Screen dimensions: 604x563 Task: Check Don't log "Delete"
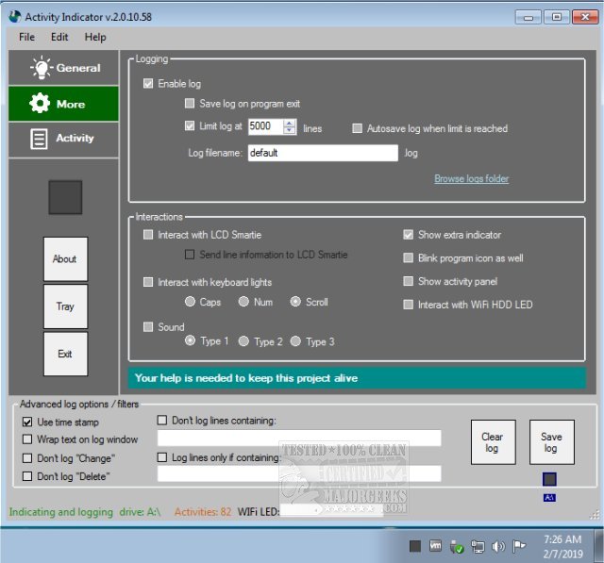(x=27, y=476)
